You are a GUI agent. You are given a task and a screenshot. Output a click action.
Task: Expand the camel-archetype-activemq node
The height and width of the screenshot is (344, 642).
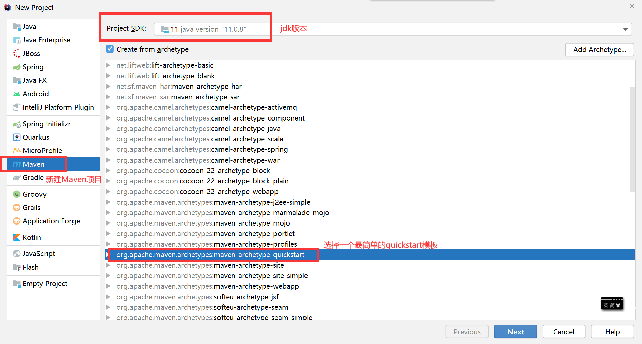click(108, 107)
